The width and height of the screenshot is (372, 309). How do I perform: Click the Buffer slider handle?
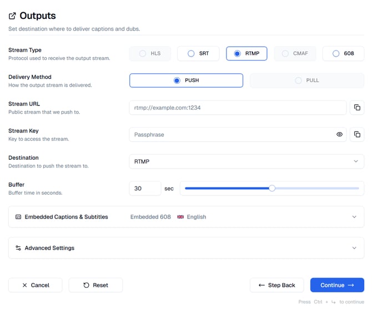[272, 188]
